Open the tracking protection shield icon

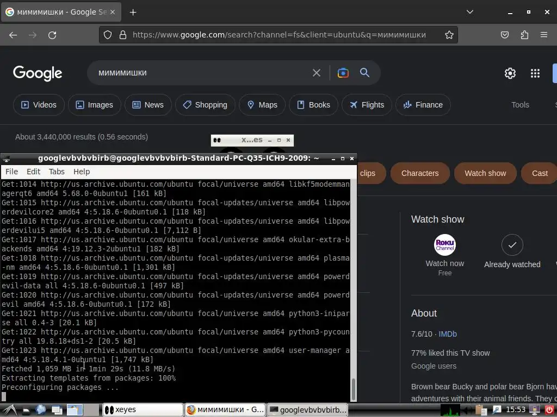click(108, 35)
